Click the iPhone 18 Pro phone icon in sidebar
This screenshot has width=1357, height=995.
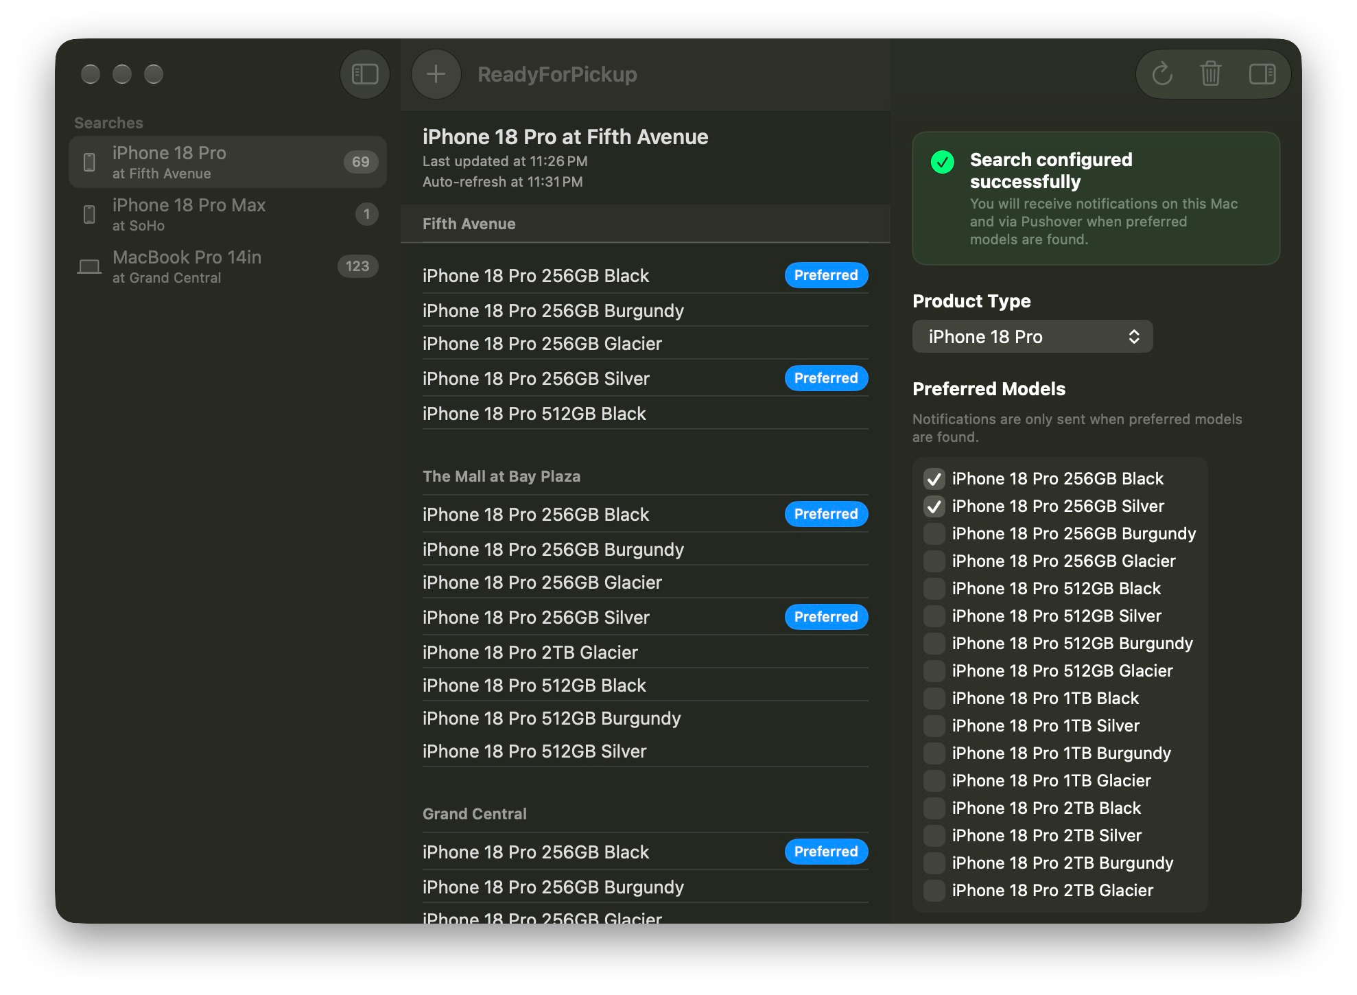(x=89, y=162)
